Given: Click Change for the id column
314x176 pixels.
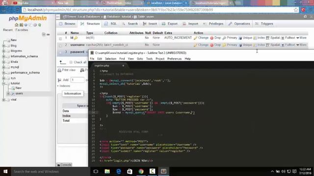Looking at the screenshot, I should click(201, 38).
